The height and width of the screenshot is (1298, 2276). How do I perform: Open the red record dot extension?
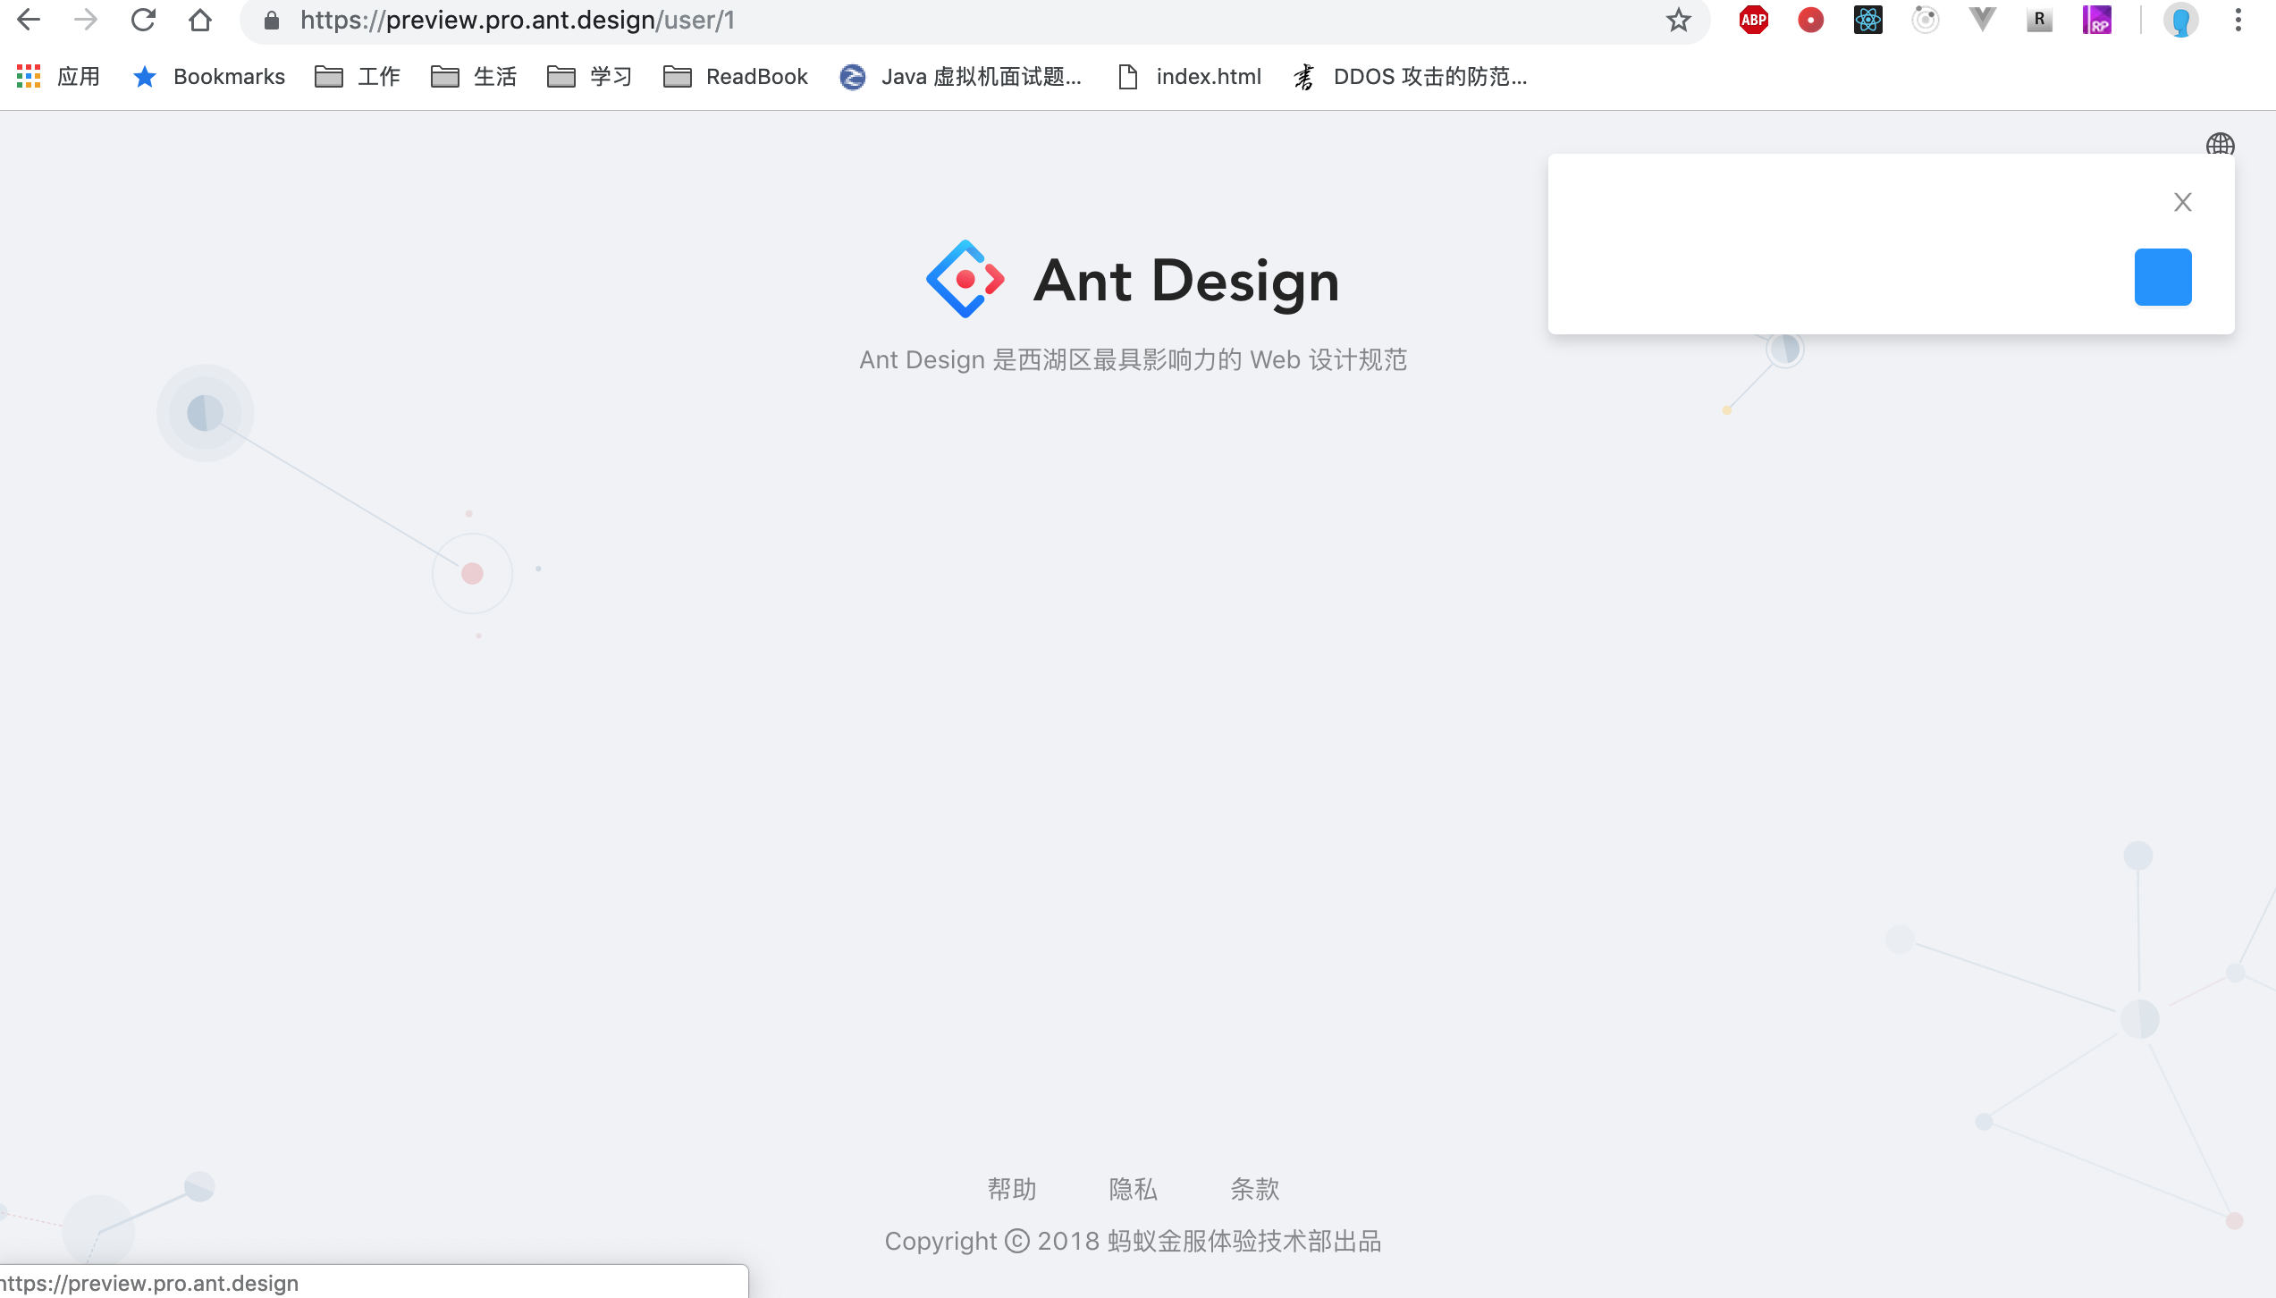coord(1811,20)
